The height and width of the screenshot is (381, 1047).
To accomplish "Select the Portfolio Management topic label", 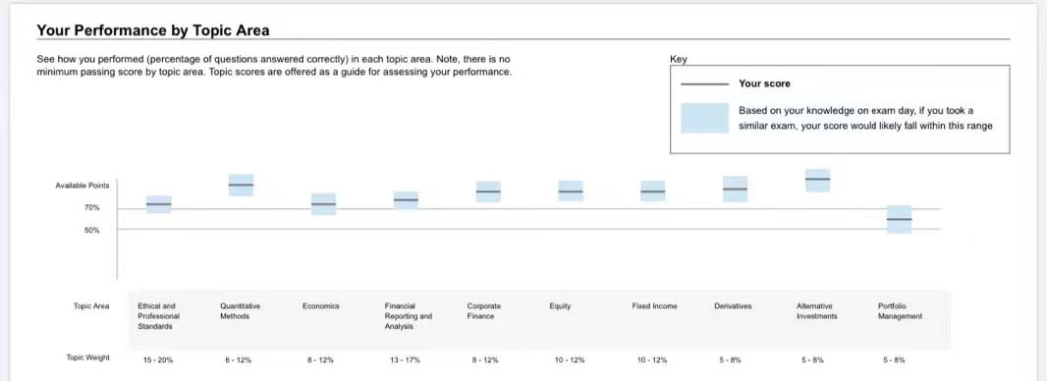I will pyautogui.click(x=900, y=311).
